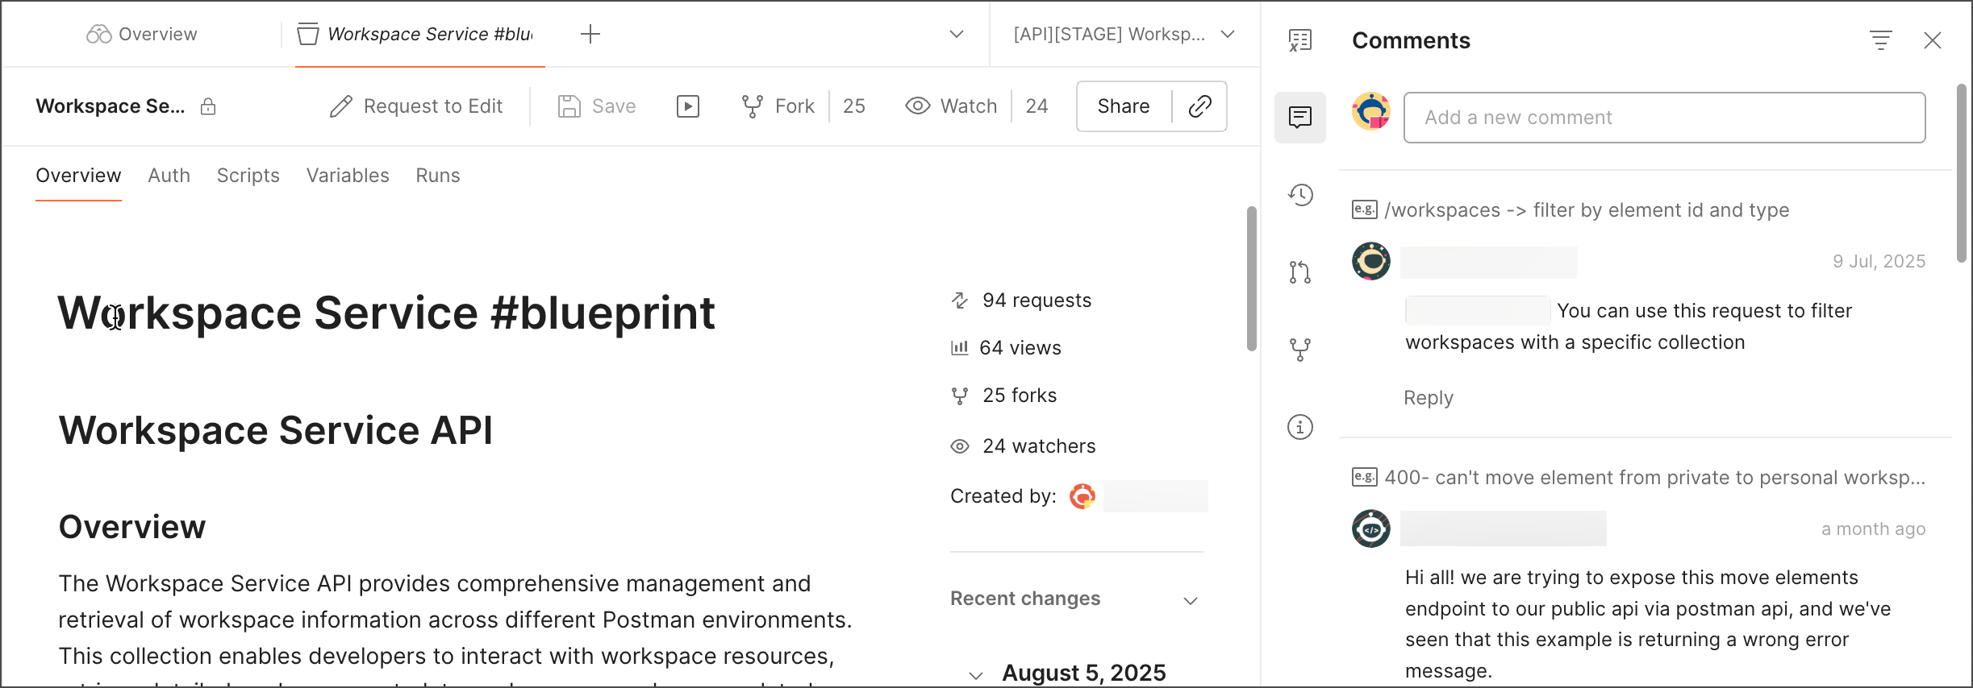This screenshot has width=1973, height=688.
Task: Click the 9 Jul, 2025 timestamp
Action: [1879, 262]
